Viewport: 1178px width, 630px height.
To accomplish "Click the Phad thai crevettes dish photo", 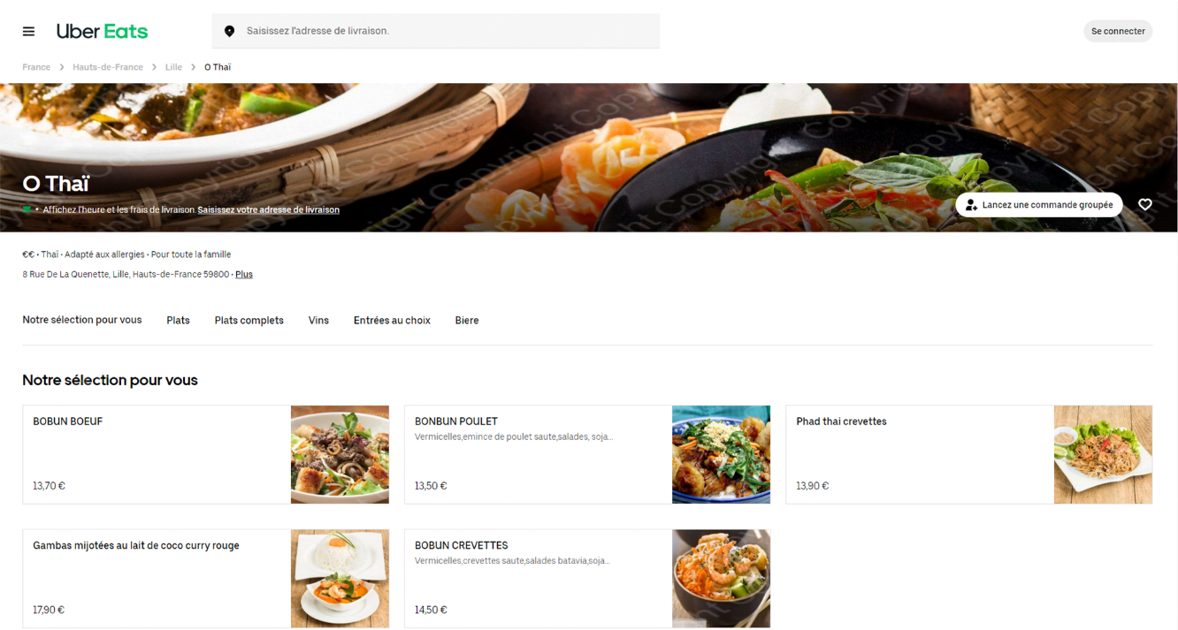I will 1103,455.
